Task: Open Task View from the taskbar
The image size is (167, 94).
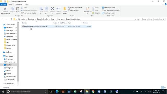Action: (51, 92)
